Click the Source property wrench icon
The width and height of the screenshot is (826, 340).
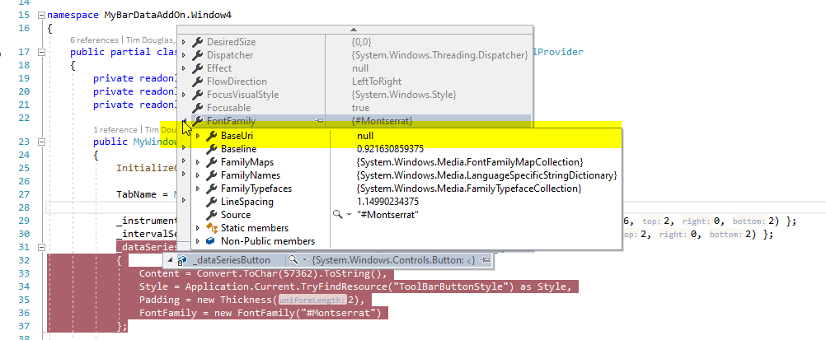coord(211,215)
